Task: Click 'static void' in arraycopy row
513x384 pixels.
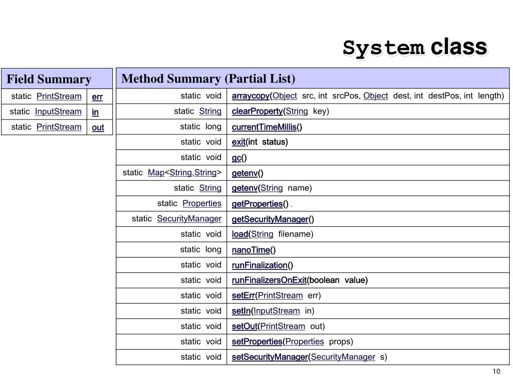Action: tap(201, 96)
